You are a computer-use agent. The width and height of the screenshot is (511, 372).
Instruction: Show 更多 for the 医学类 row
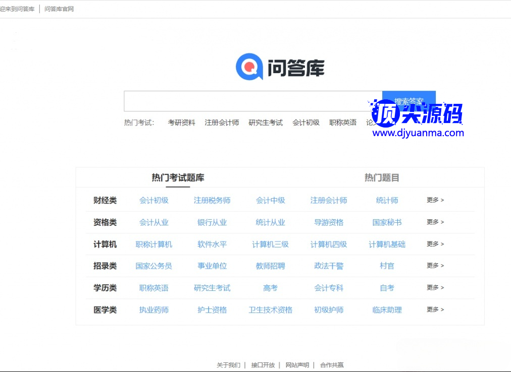[435, 309]
